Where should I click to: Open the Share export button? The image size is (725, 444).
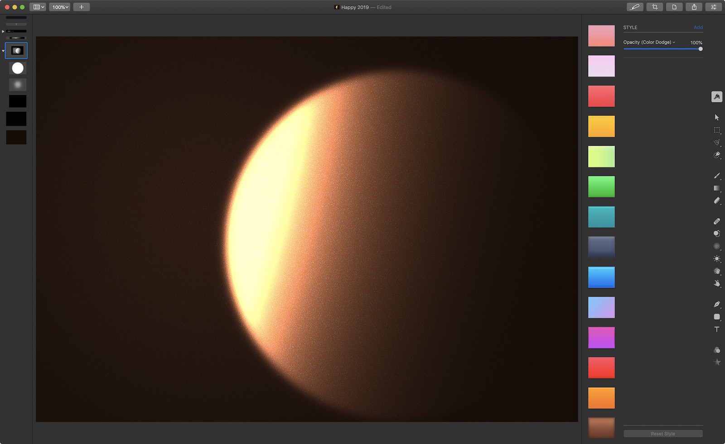coord(694,7)
